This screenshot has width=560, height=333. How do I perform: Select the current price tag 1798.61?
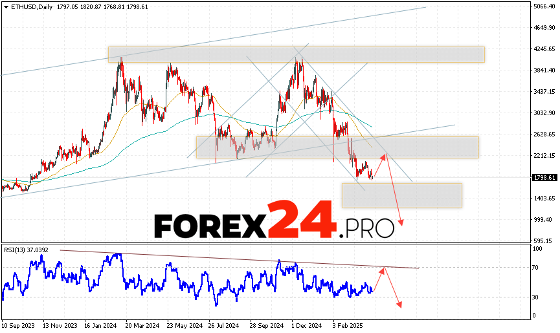[x=543, y=177]
